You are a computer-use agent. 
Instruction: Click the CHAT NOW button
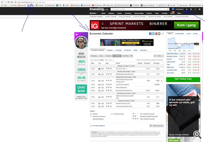(81, 89)
